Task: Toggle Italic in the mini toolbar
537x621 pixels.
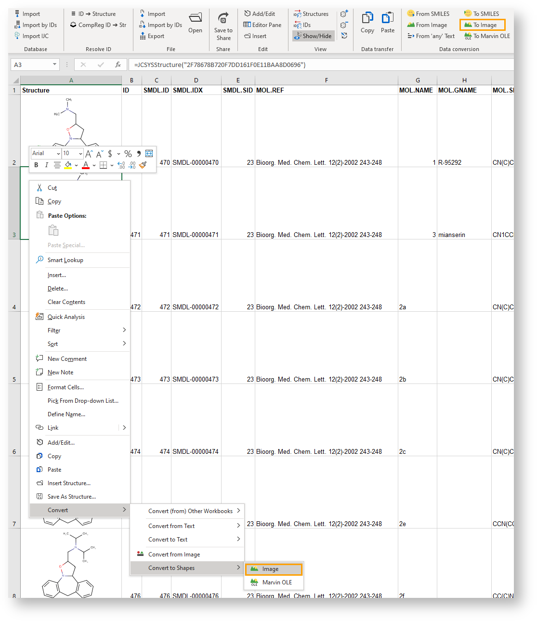Action: pyautogui.click(x=46, y=165)
